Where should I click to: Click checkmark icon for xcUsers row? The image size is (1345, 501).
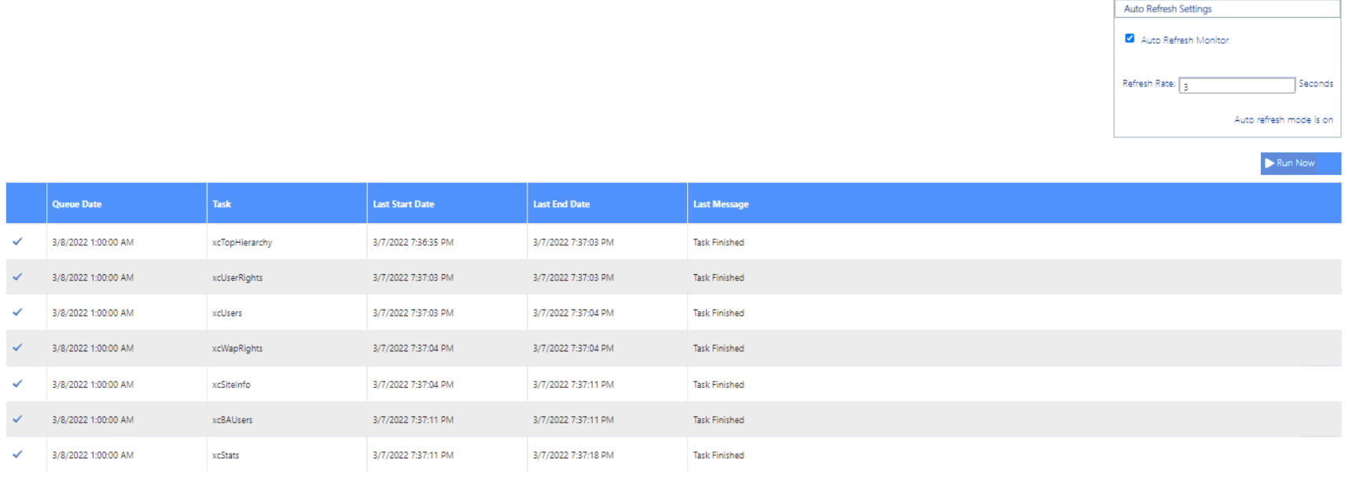pyautogui.click(x=17, y=313)
